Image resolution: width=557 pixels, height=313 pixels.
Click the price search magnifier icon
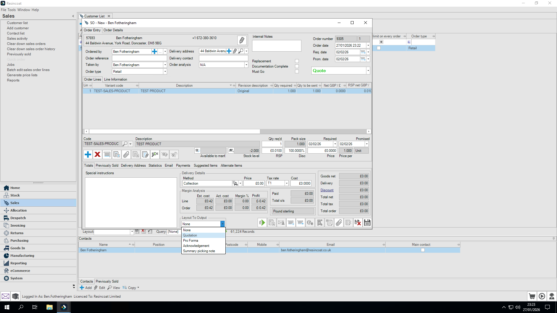click(x=155, y=154)
